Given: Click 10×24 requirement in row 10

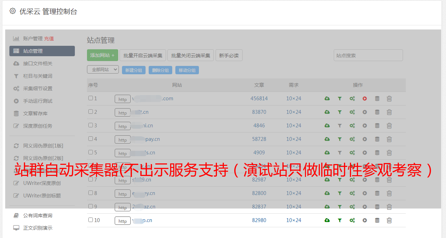Looking at the screenshot, I should pos(294,220).
